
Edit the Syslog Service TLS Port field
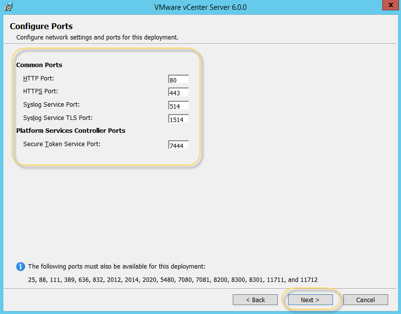[178, 119]
